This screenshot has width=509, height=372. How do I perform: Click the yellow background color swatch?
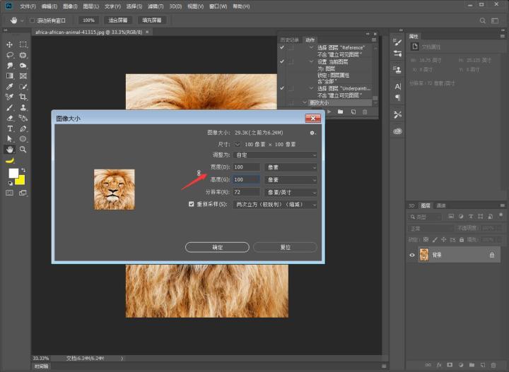click(x=20, y=180)
